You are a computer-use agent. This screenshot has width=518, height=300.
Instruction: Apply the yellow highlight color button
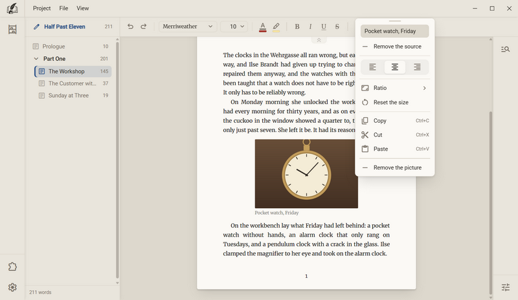tap(276, 27)
